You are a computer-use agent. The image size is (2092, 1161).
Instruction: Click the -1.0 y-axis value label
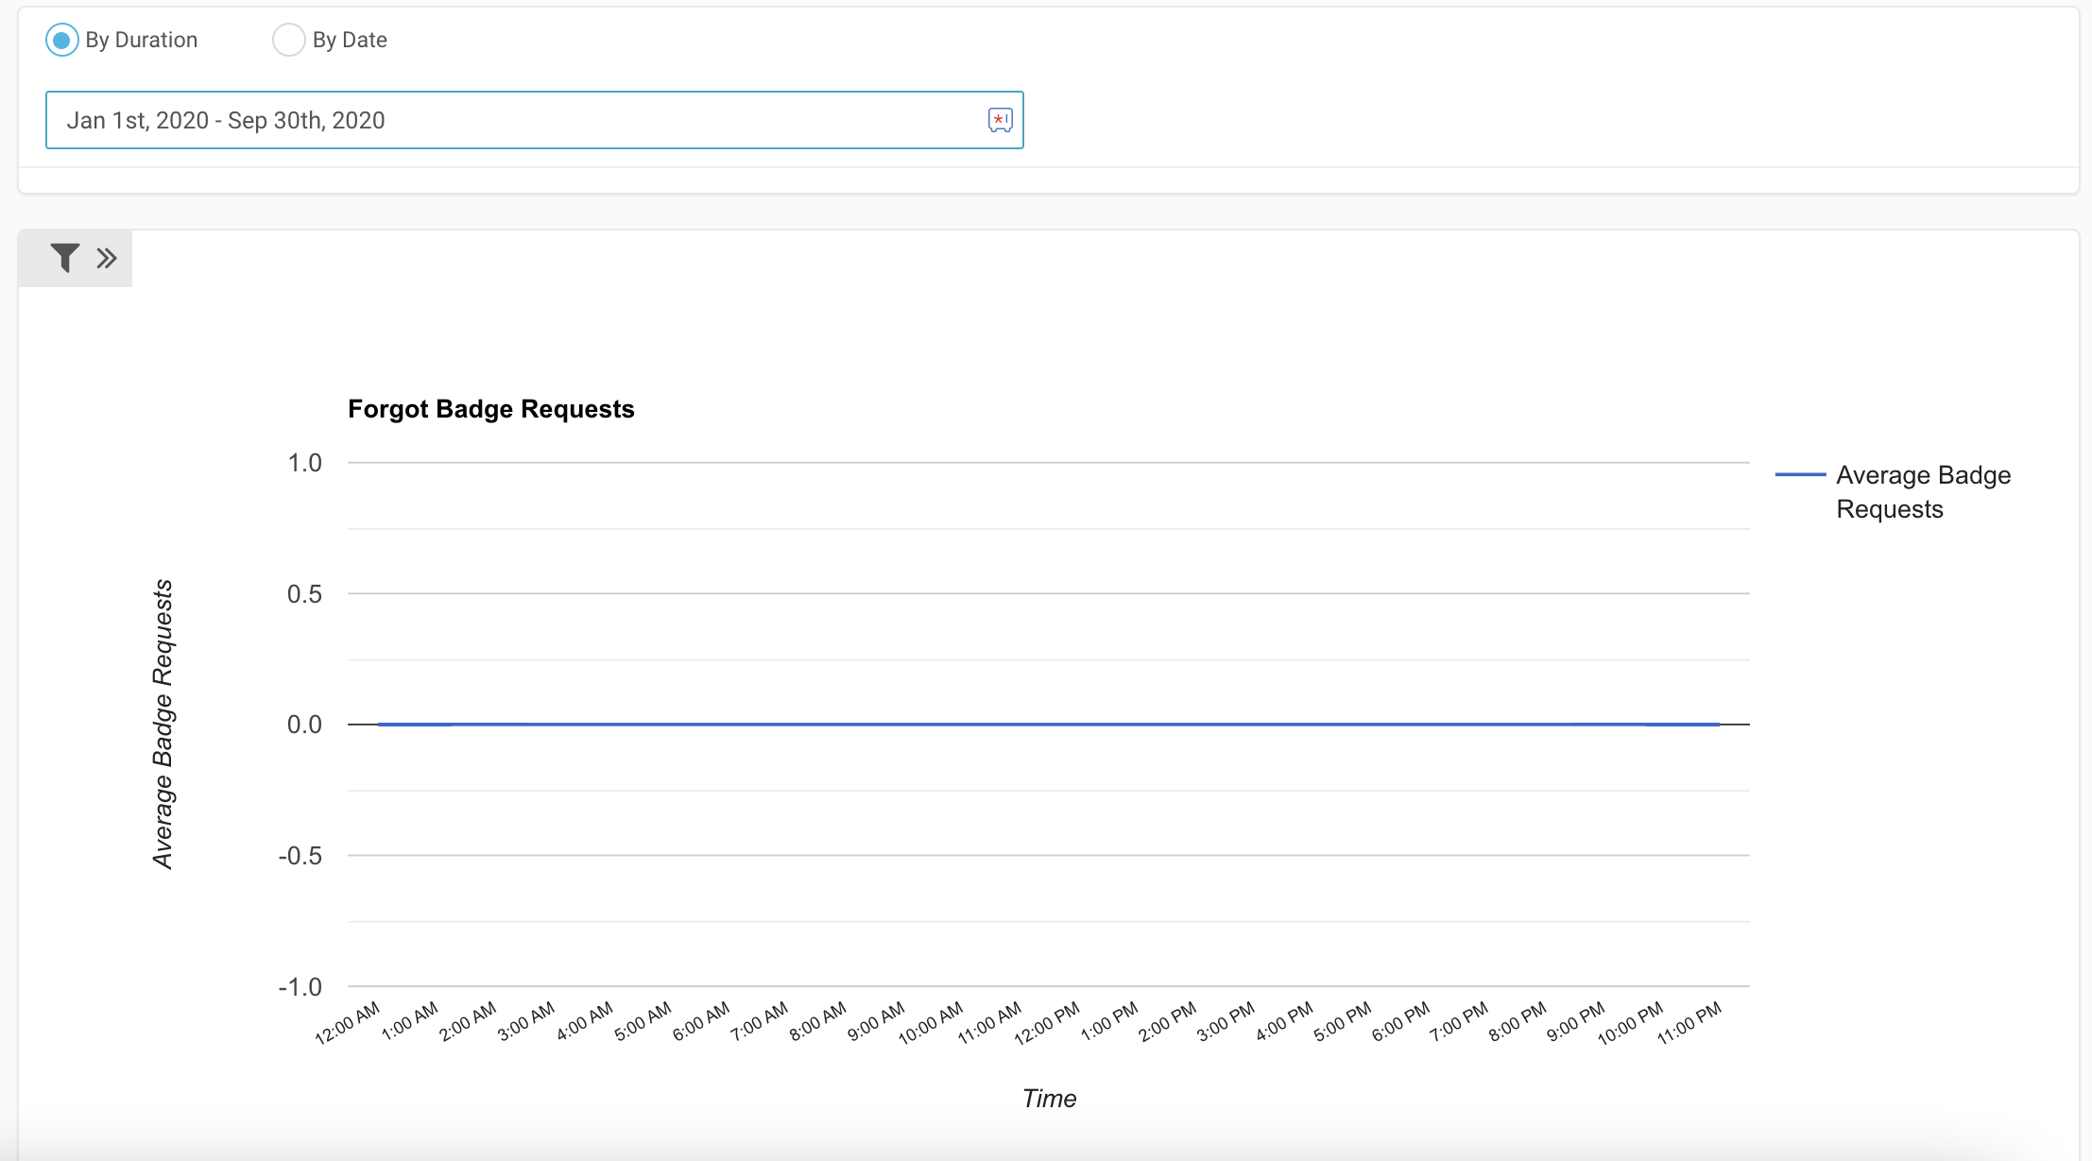(300, 987)
